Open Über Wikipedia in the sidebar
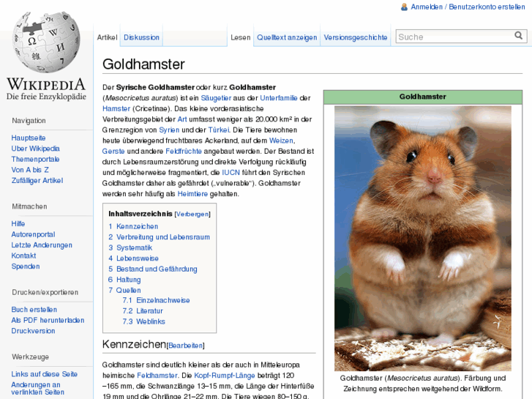The height and width of the screenshot is (399, 532). click(35, 149)
